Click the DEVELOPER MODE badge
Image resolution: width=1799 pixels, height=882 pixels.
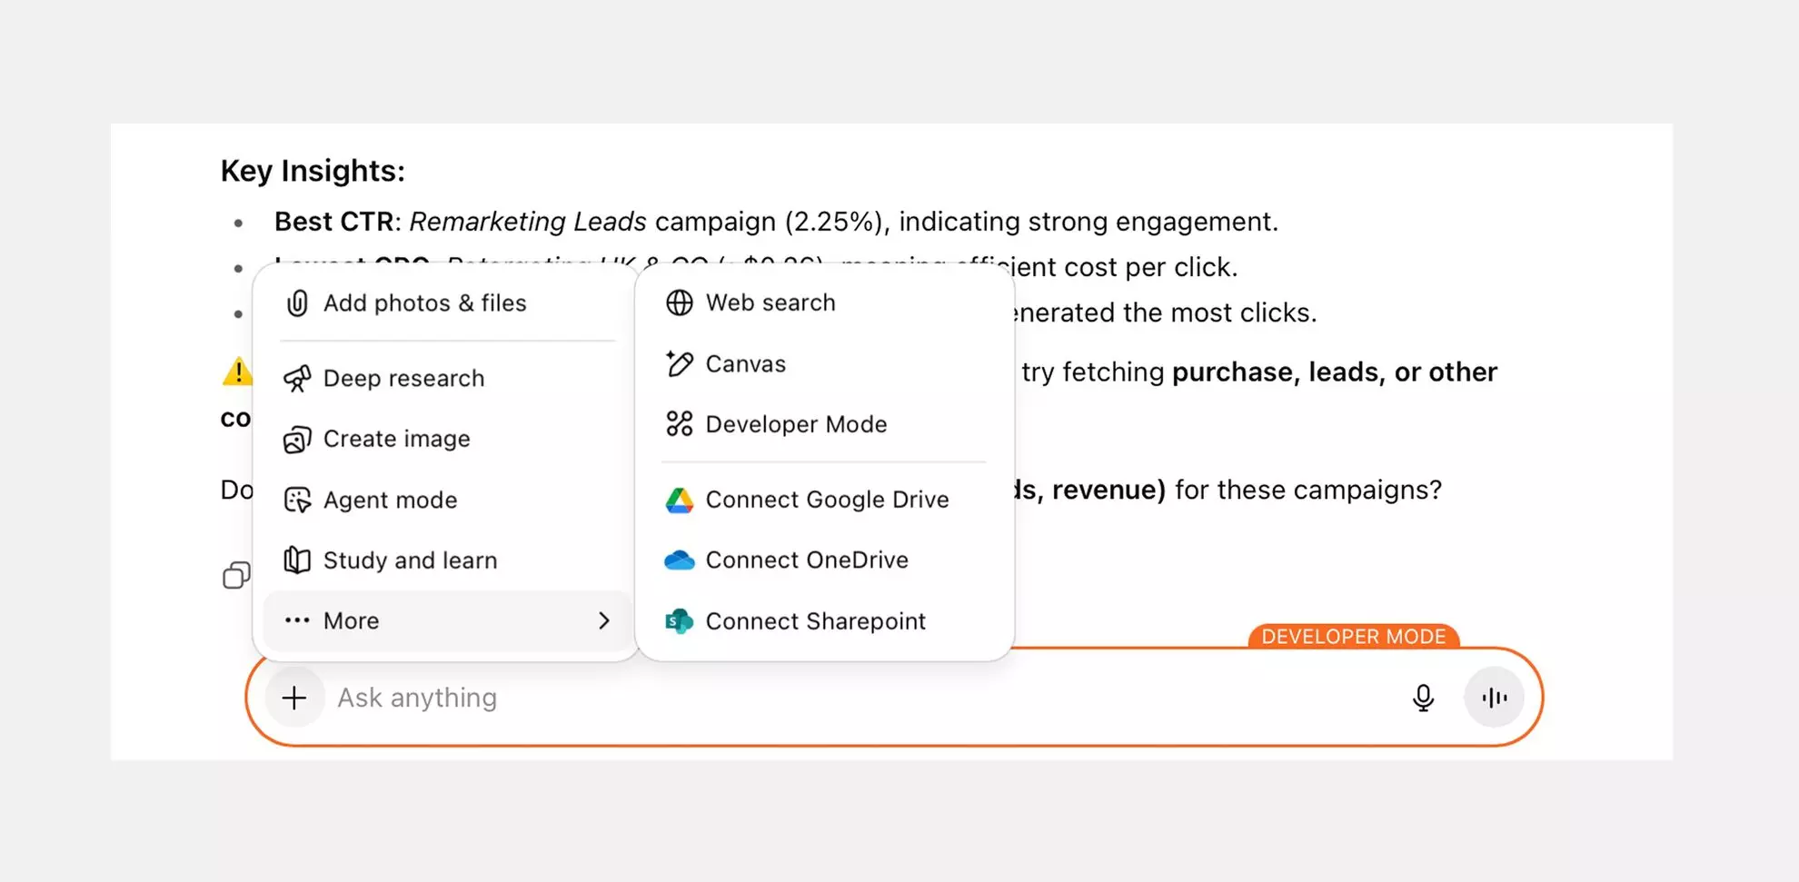(x=1353, y=636)
